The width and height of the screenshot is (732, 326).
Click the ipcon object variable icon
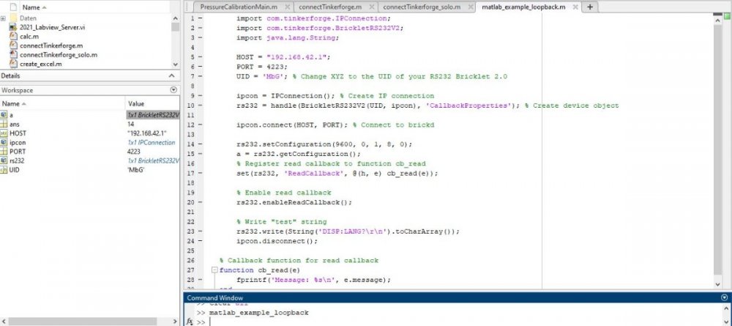pyautogui.click(x=4, y=142)
